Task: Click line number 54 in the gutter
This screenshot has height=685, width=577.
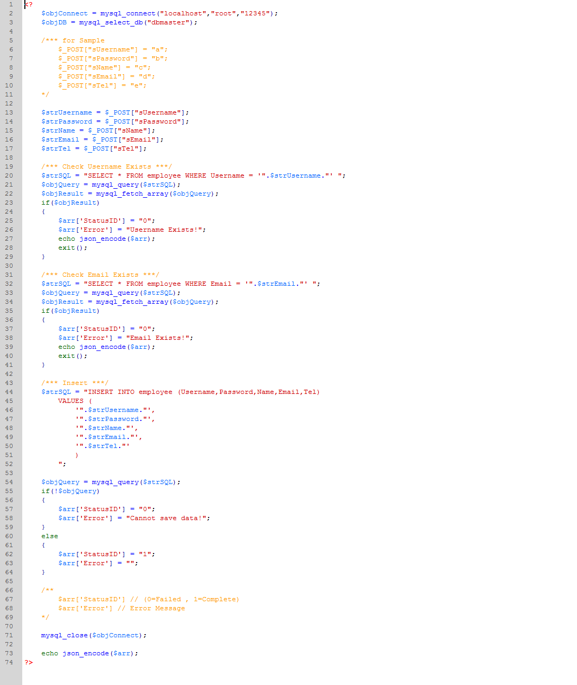Action: pos(9,482)
